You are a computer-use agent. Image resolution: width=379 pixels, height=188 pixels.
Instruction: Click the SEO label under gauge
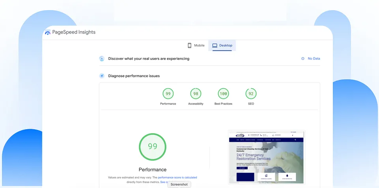click(251, 104)
